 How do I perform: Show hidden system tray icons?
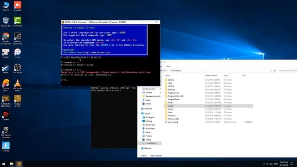click(x=264, y=164)
